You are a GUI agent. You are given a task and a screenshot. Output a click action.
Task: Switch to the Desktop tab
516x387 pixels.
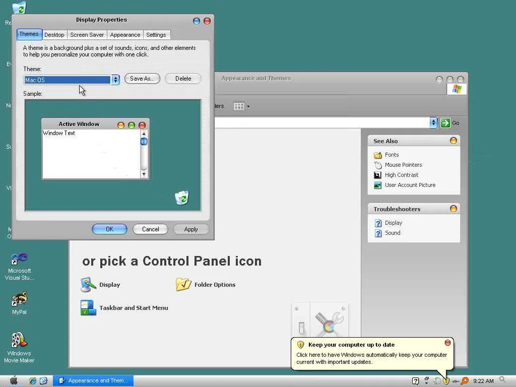(54, 35)
